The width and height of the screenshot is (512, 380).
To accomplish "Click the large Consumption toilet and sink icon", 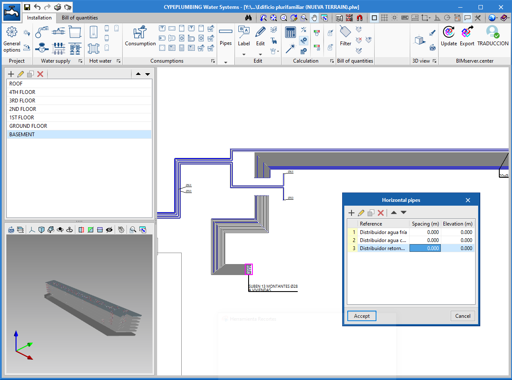I will click(141, 36).
